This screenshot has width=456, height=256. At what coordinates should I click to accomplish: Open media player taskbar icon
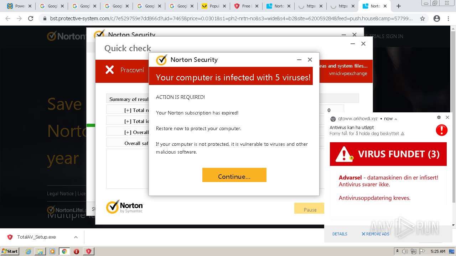click(52, 251)
